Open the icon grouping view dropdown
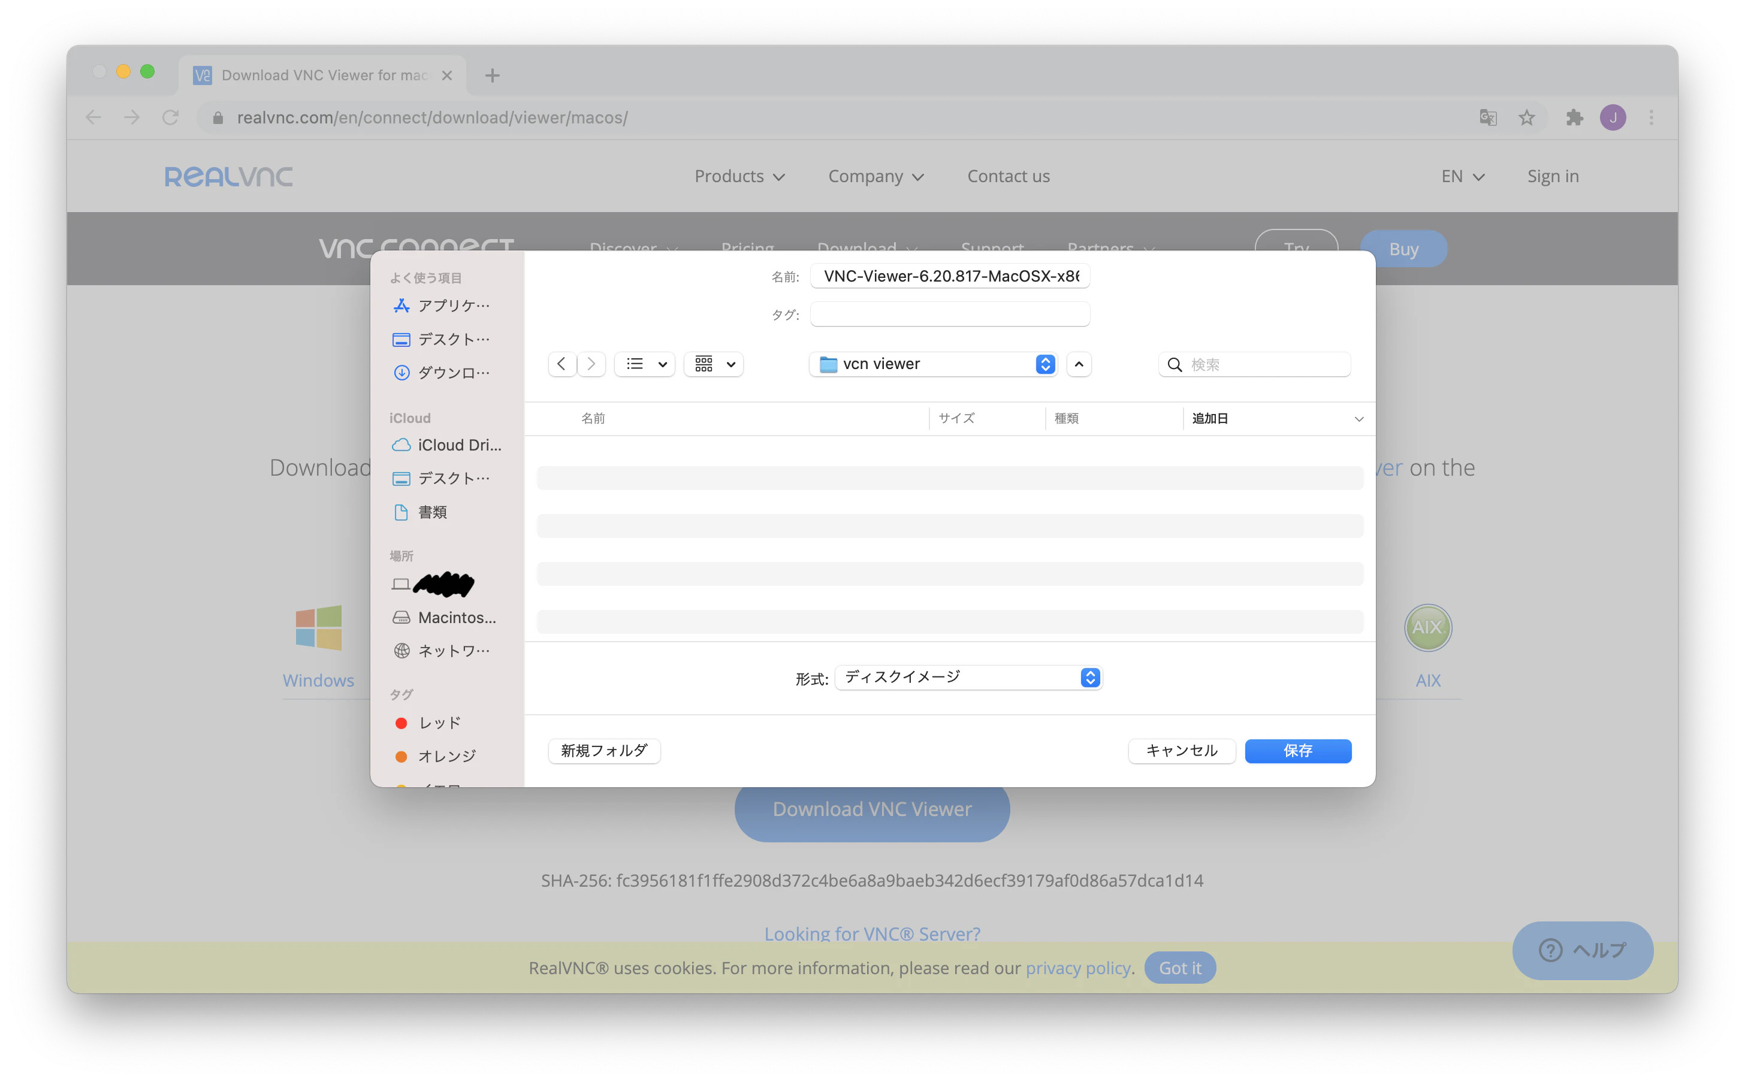Image resolution: width=1745 pixels, height=1082 pixels. click(x=714, y=364)
